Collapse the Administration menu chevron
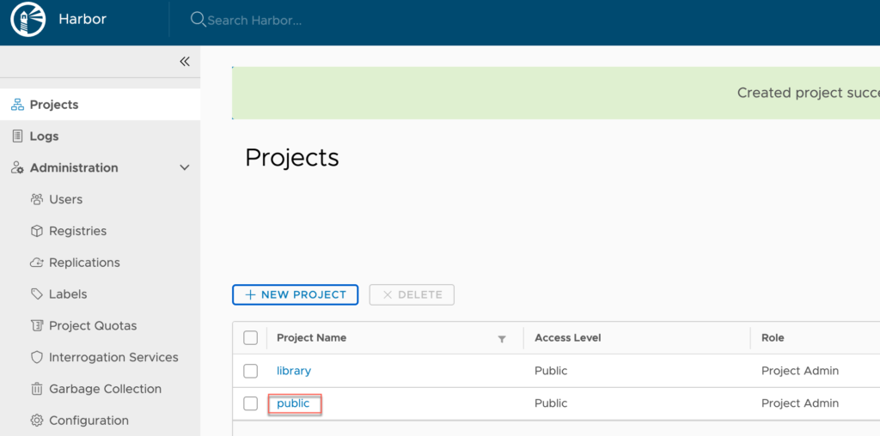880x436 pixels. tap(185, 168)
